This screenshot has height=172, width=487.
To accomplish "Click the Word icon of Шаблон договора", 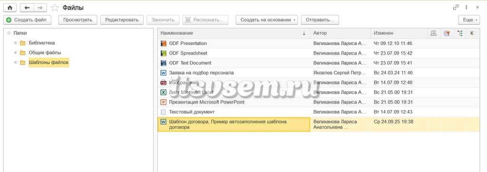I will (164, 122).
